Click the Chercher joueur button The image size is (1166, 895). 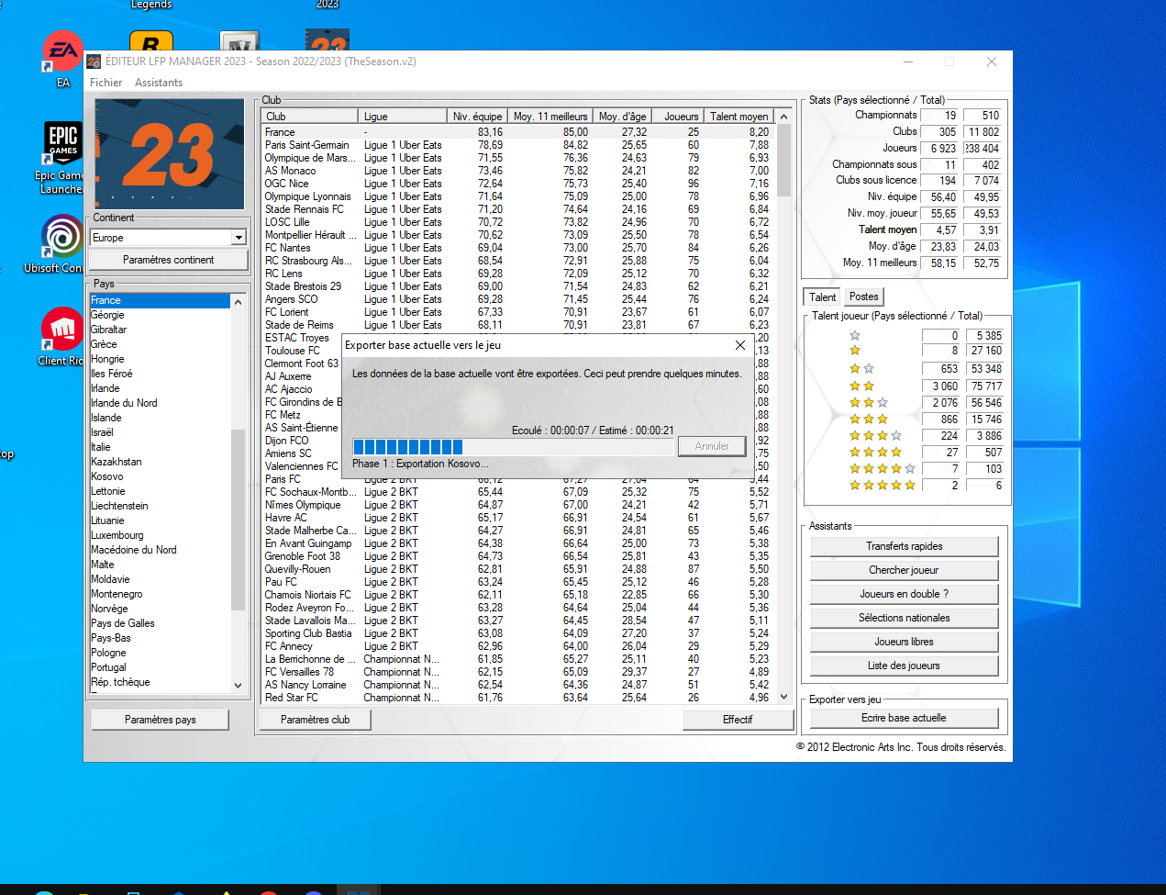[905, 570]
